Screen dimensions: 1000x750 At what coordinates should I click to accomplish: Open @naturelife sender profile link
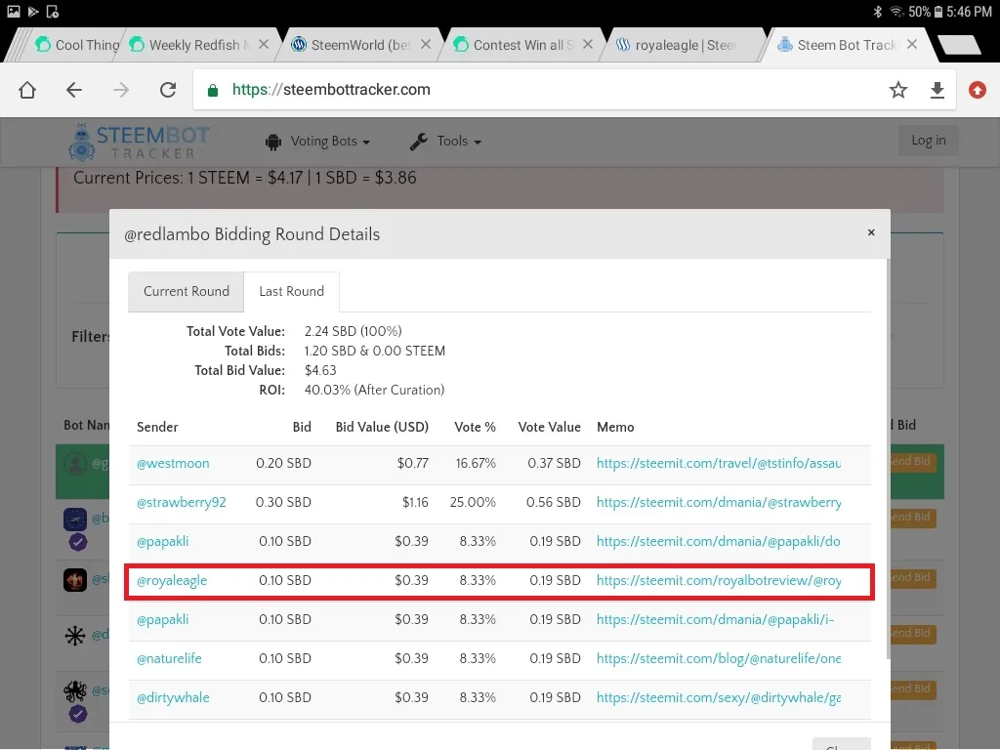[169, 659]
